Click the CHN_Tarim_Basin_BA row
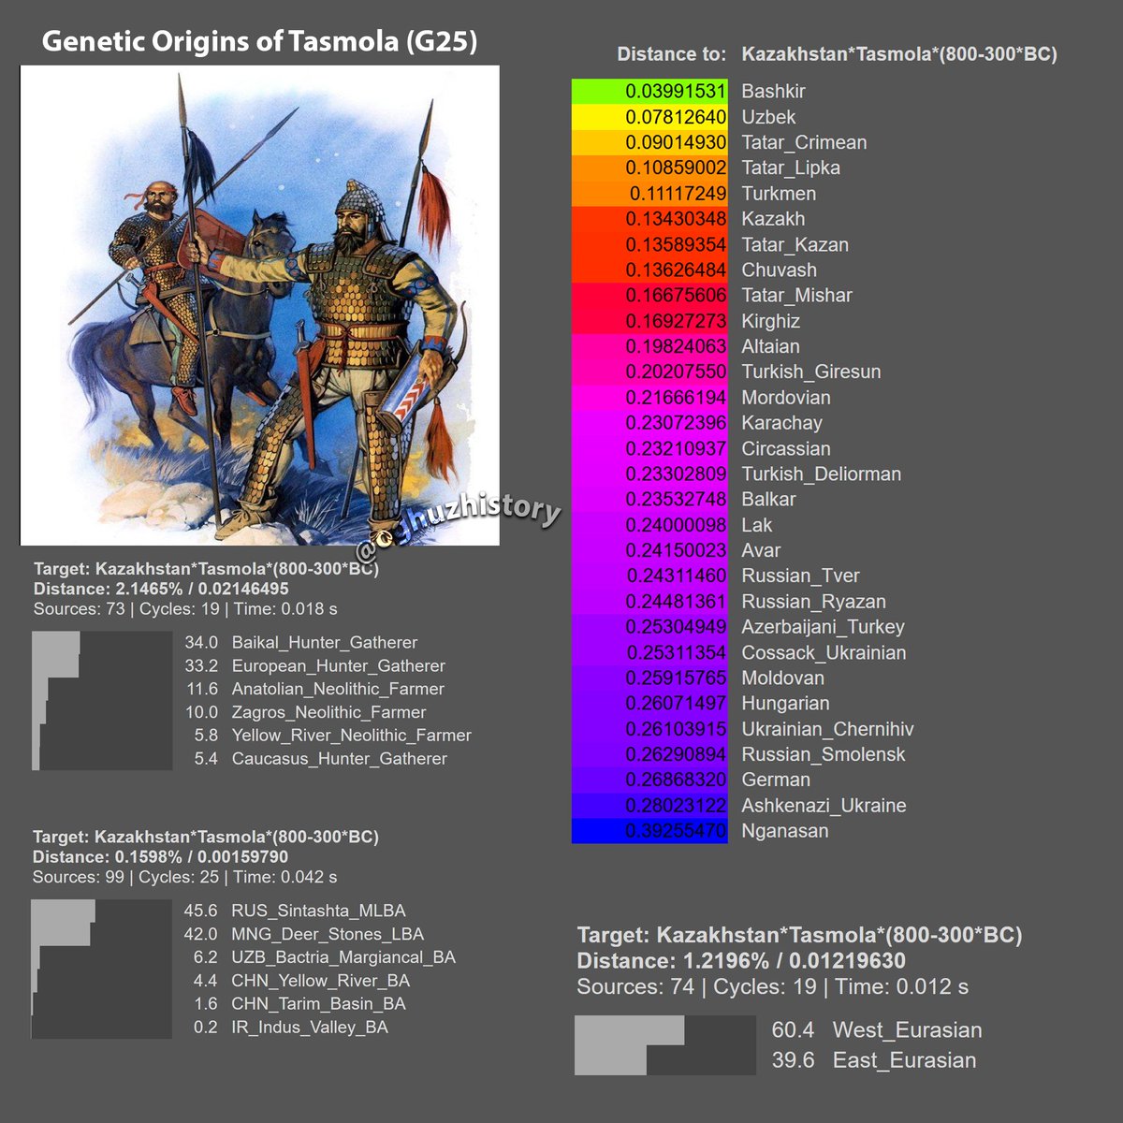This screenshot has width=1123, height=1123. [x=299, y=1004]
